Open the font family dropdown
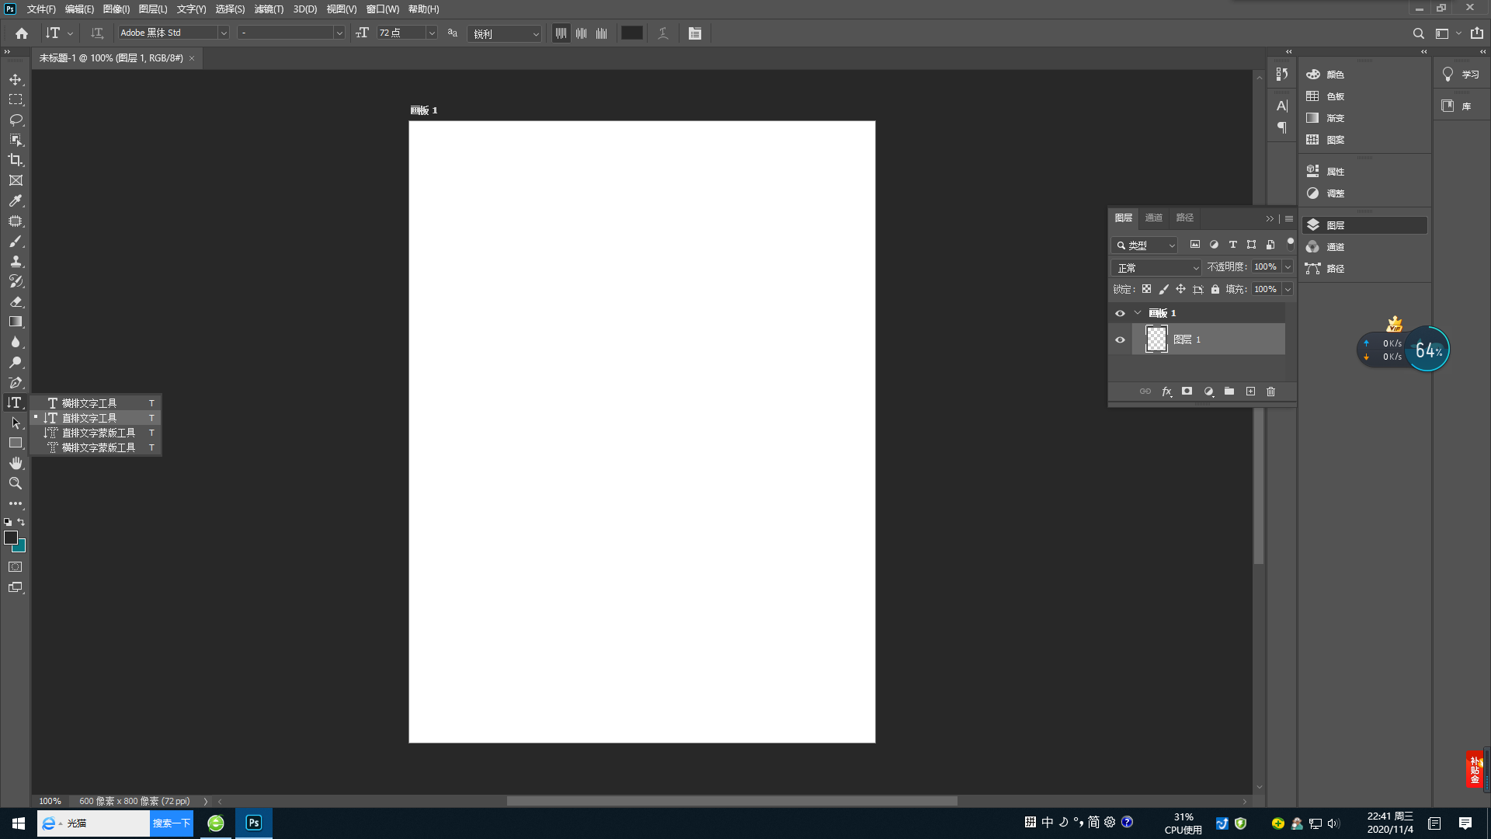Viewport: 1491px width, 839px height. coord(224,33)
